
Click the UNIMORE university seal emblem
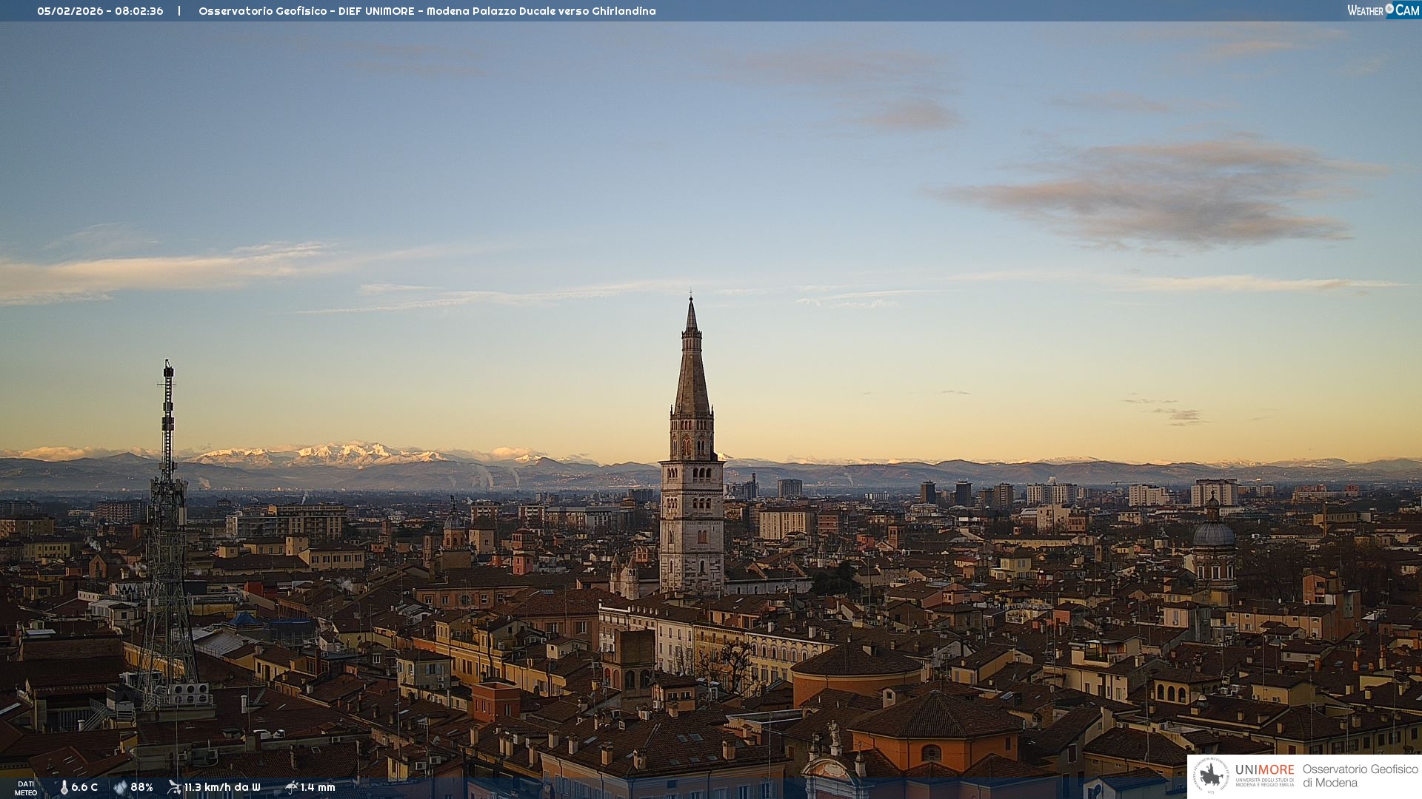(1211, 776)
